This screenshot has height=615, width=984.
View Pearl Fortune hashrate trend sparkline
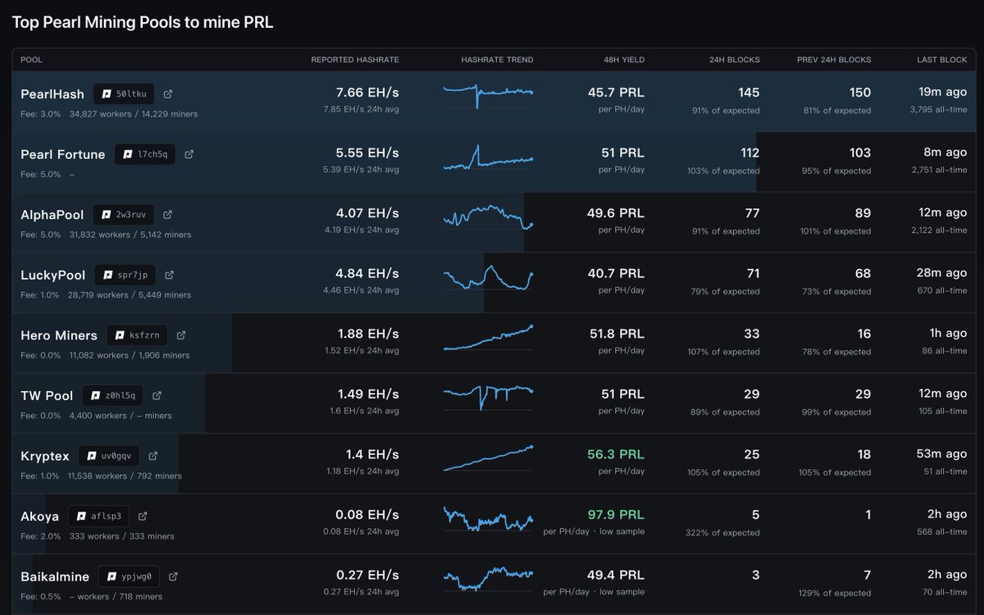[x=488, y=157]
